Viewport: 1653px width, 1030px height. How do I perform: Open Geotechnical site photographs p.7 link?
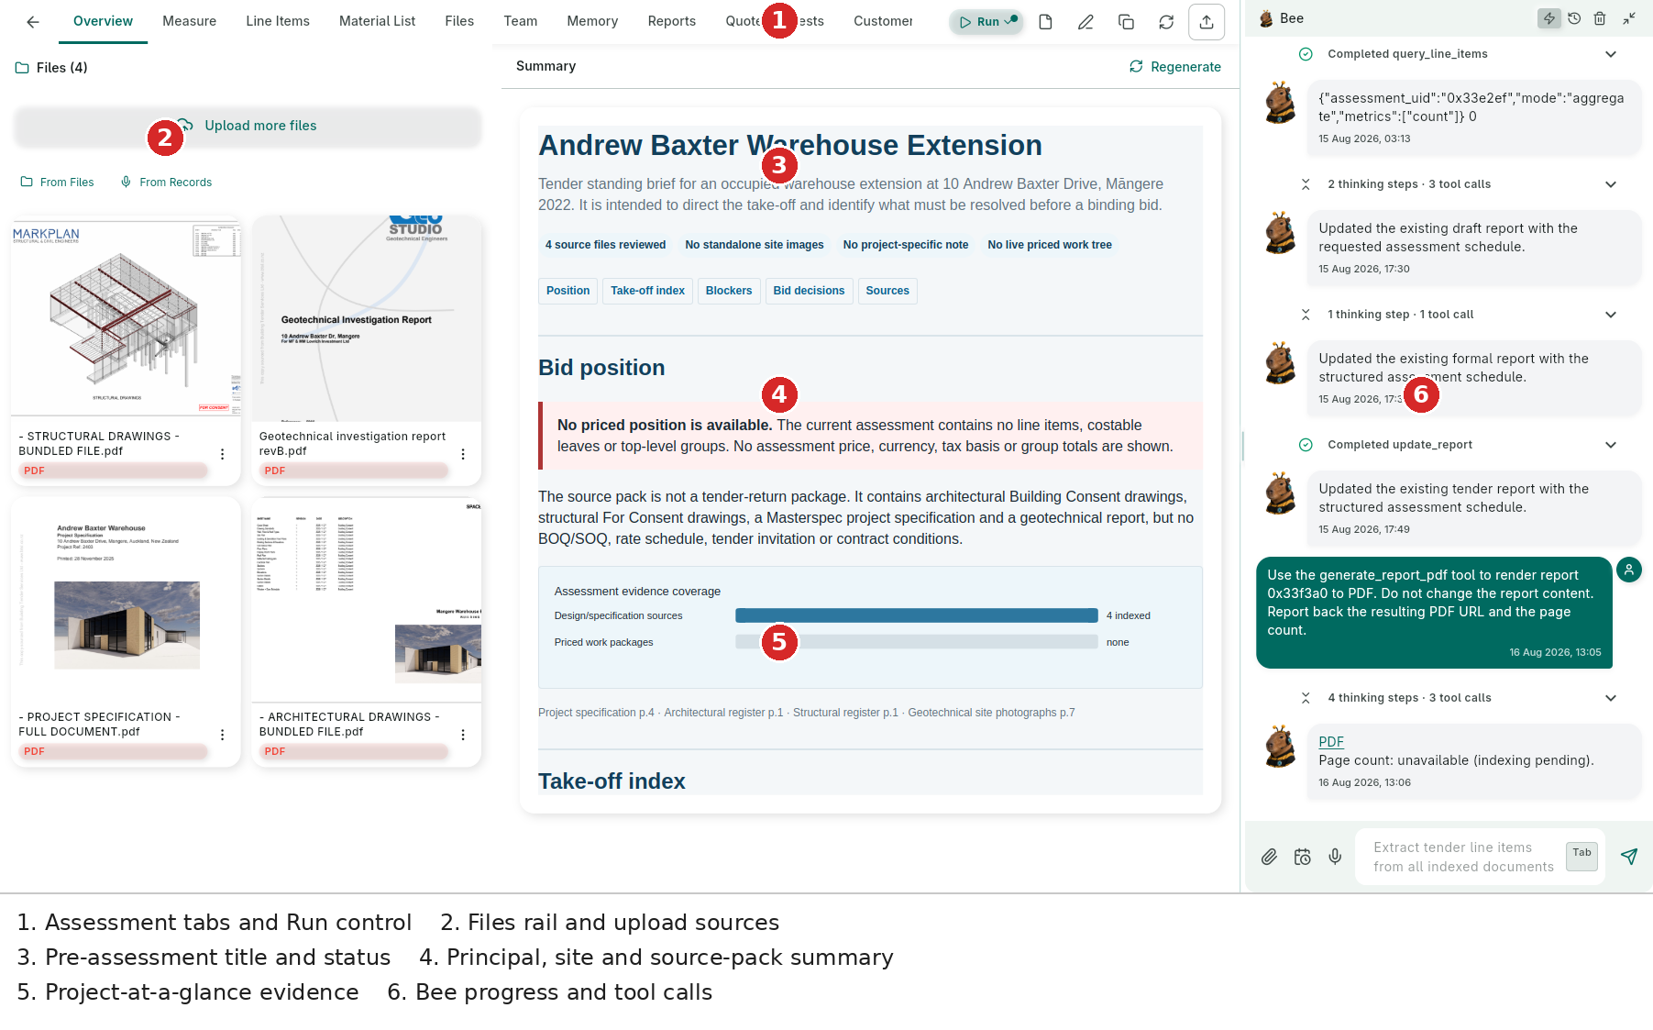991,713
